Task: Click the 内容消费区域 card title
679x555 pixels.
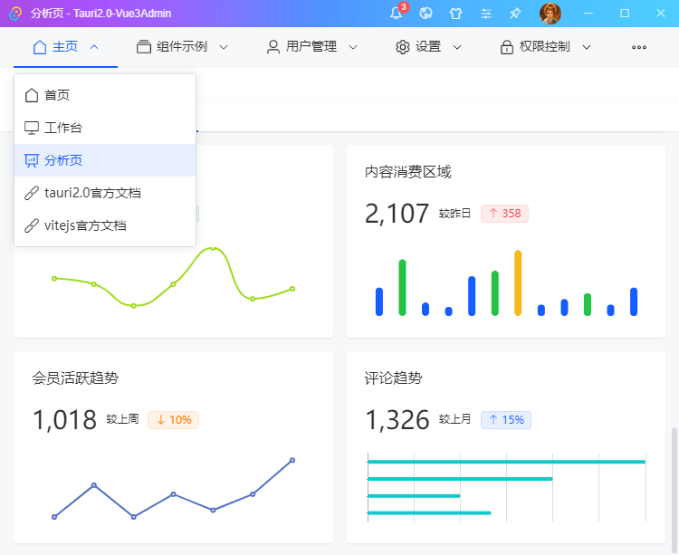Action: coord(408,172)
